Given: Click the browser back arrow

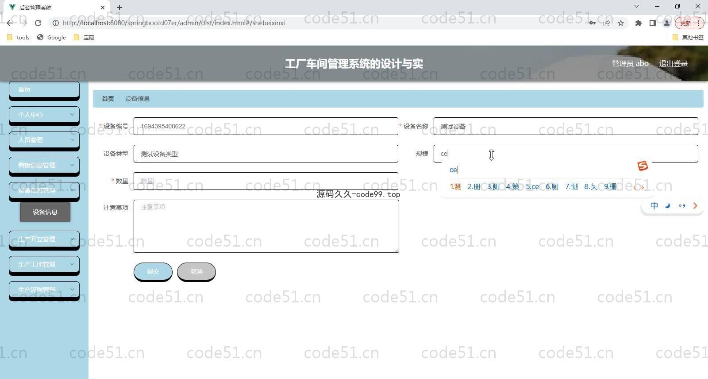Looking at the screenshot, I should [x=10, y=23].
